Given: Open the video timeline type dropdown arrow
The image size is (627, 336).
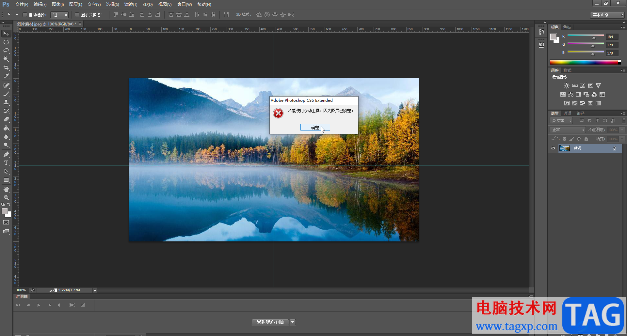Looking at the screenshot, I should coord(293,322).
